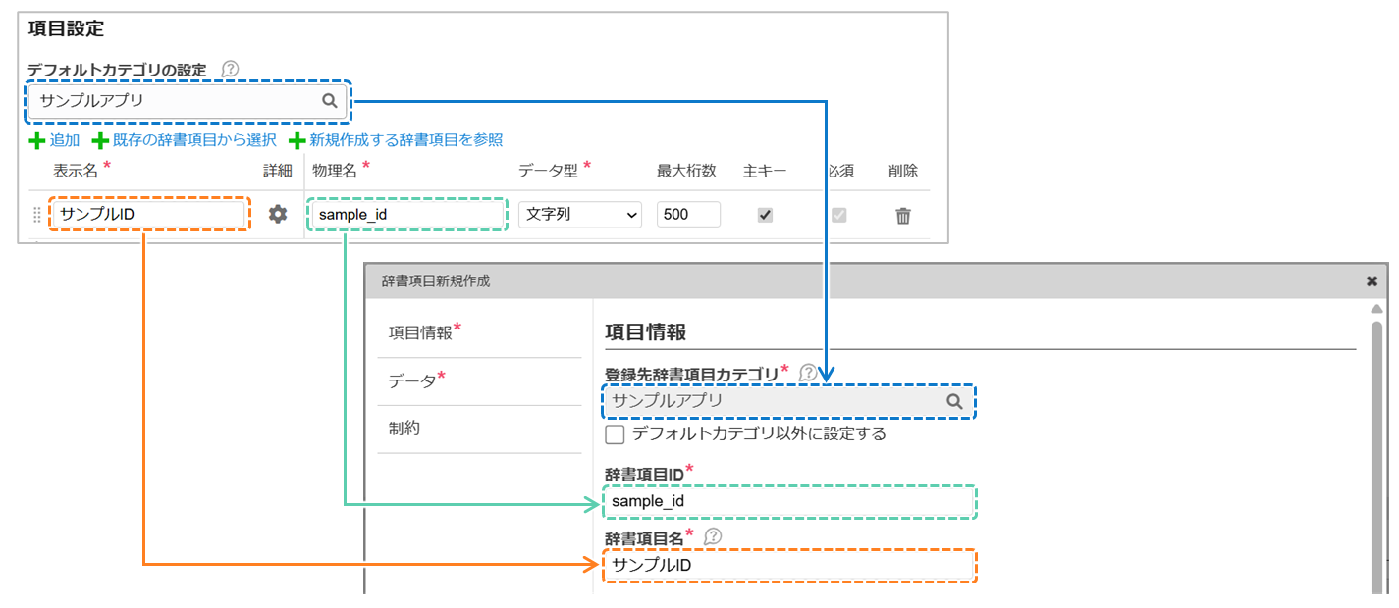This screenshot has height=608, width=1399.
Task: Toggle the 必須 checkbox in the row
Action: [838, 215]
